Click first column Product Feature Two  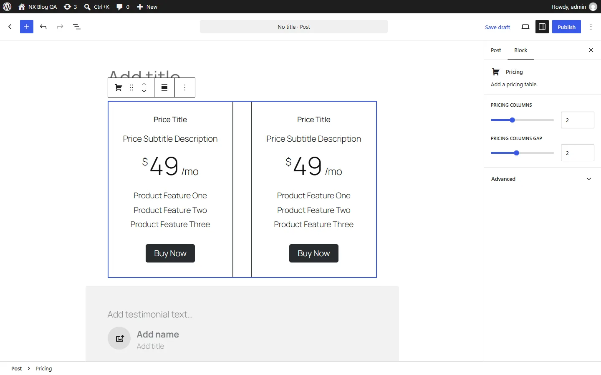point(170,210)
